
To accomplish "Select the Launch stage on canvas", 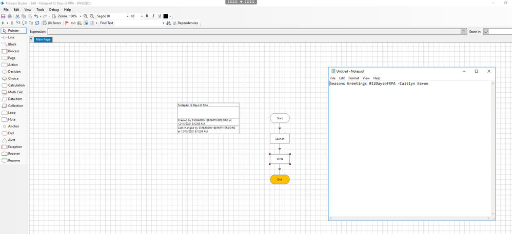I will (280, 139).
